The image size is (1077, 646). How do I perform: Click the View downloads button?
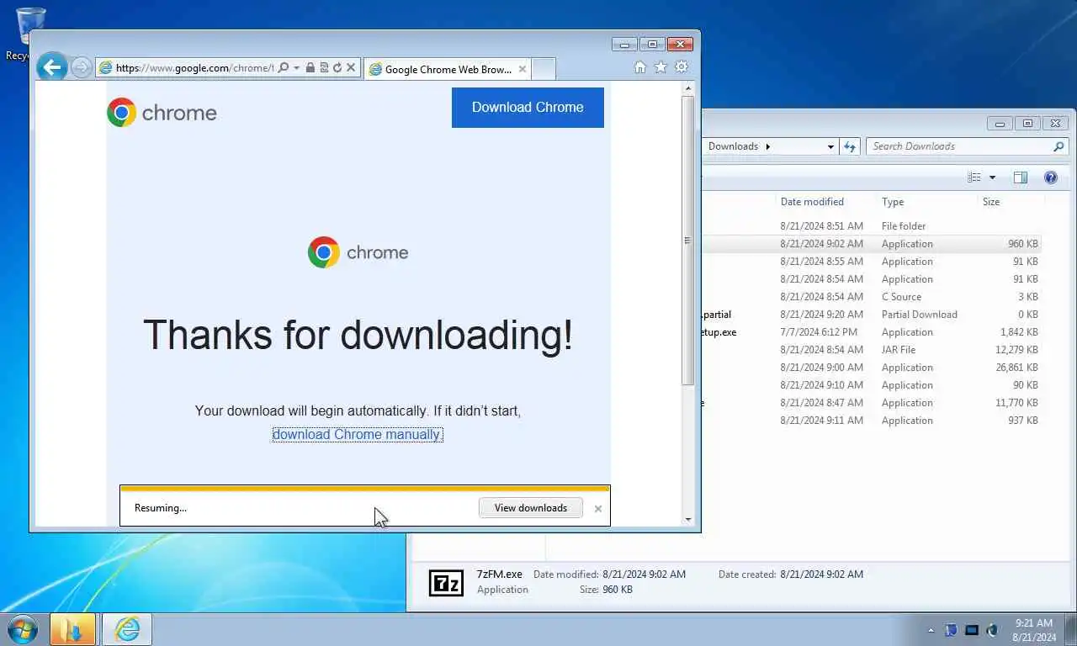tap(530, 507)
